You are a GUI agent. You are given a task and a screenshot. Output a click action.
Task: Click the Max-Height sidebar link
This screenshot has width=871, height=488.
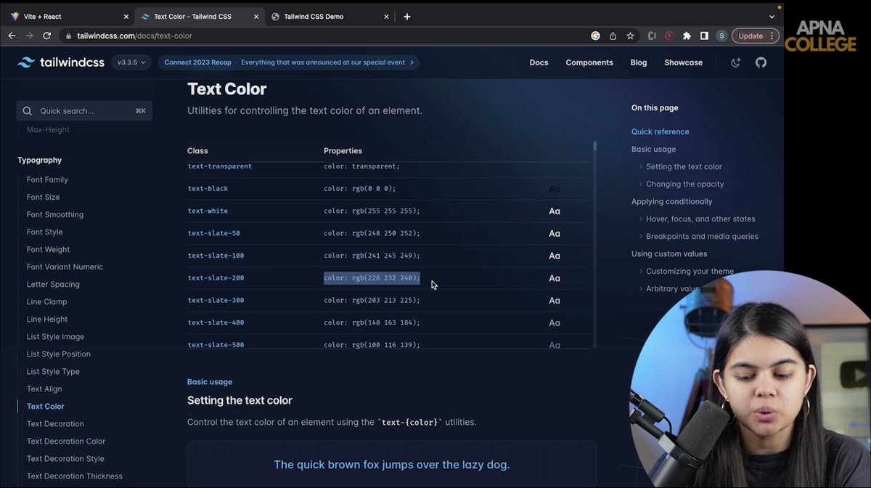(x=48, y=129)
